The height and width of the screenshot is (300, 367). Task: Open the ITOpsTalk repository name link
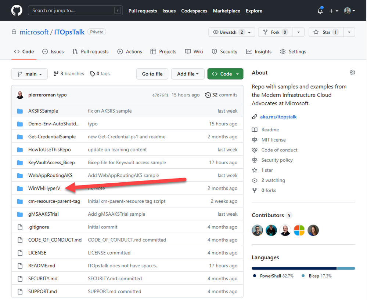coord(69,32)
